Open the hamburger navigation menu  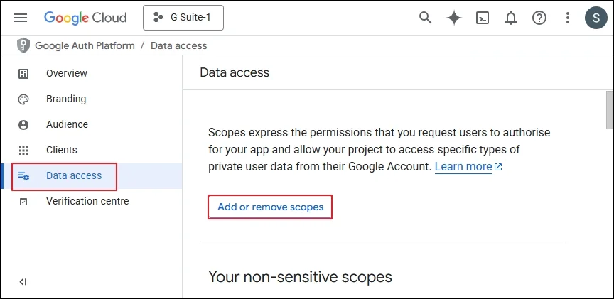(x=21, y=18)
